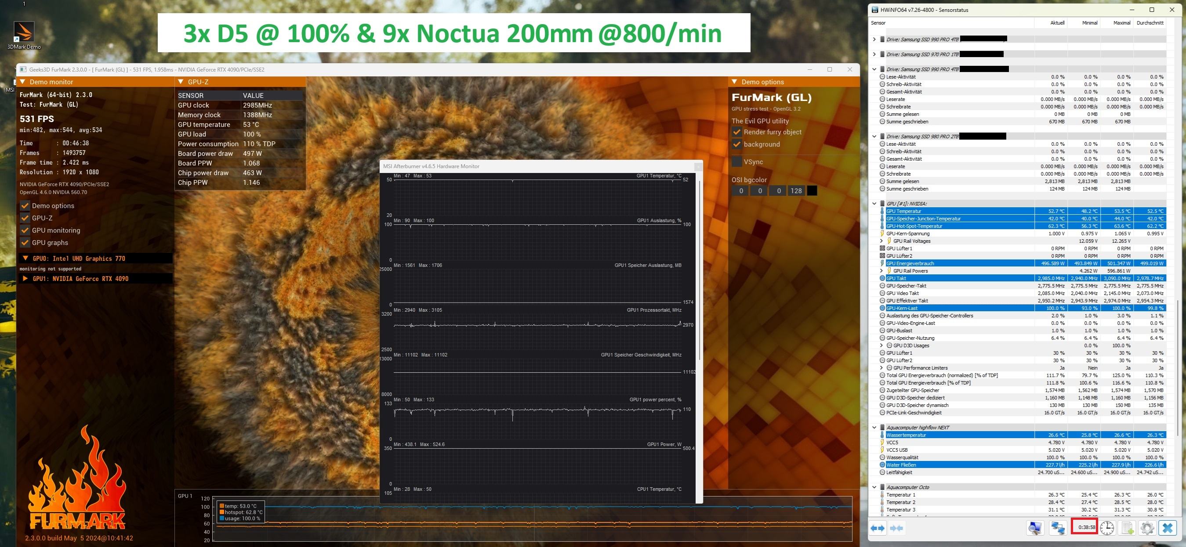Collapse GPU0: Intel UHD Graphics 770 section
The width and height of the screenshot is (1186, 547).
(x=26, y=259)
